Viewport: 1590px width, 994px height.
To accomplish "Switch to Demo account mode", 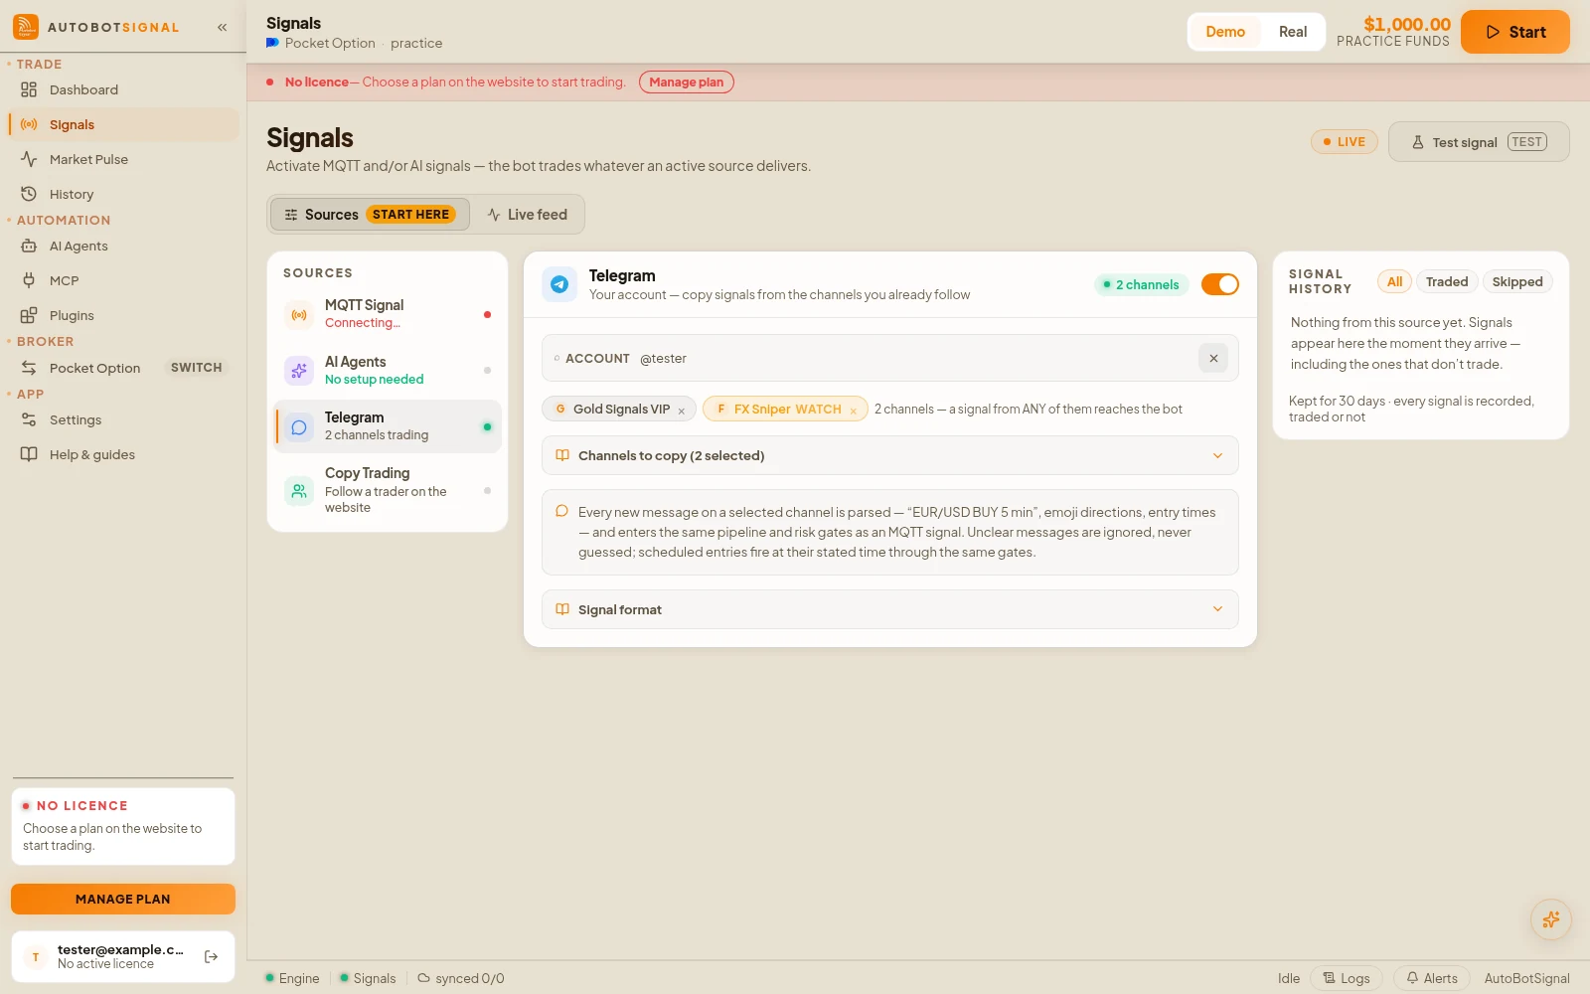I will [x=1225, y=32].
